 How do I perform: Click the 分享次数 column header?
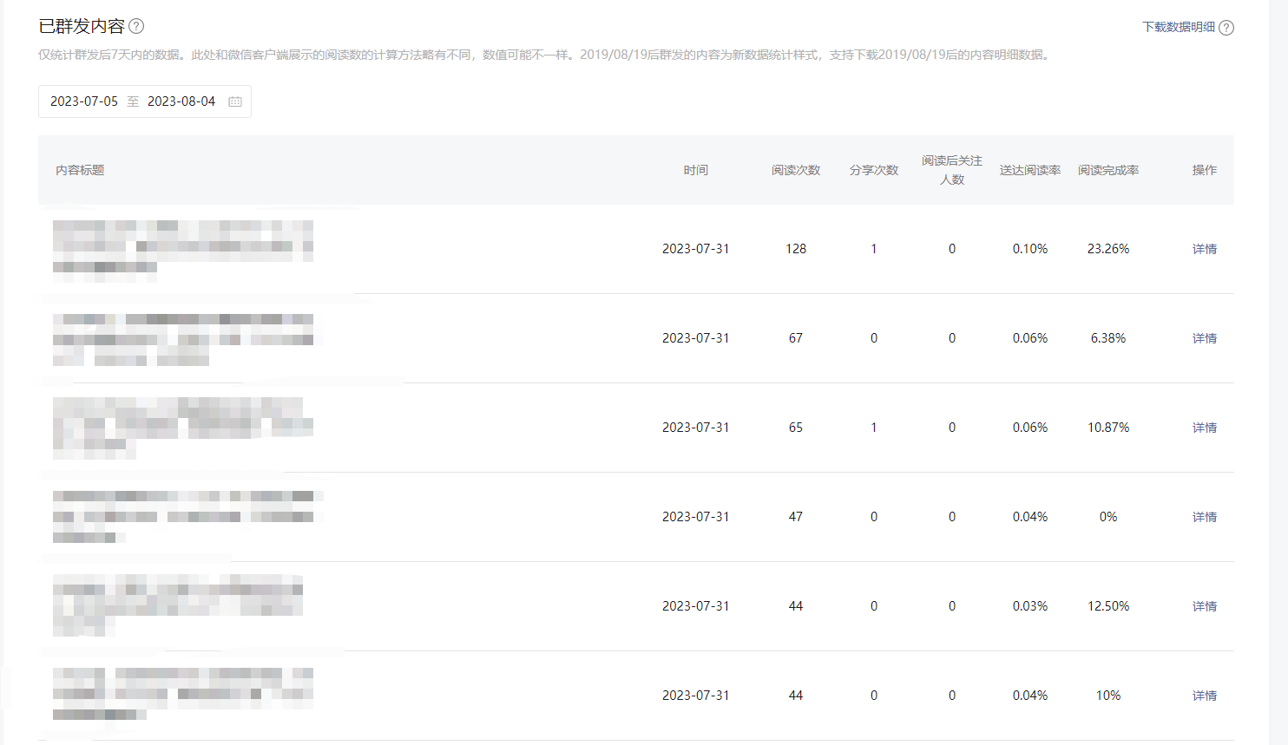click(873, 170)
